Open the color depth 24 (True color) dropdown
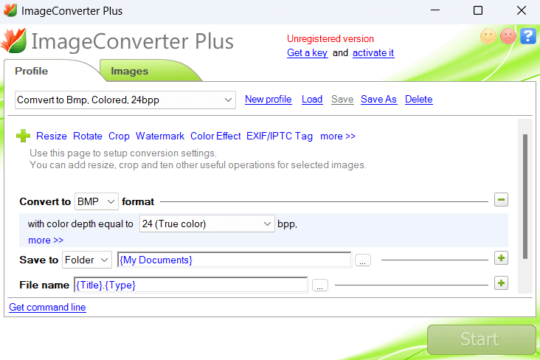This screenshot has width=540, height=360. click(207, 224)
